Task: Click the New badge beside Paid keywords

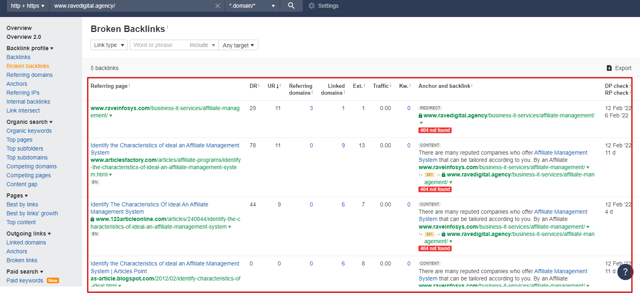Action: (53, 280)
